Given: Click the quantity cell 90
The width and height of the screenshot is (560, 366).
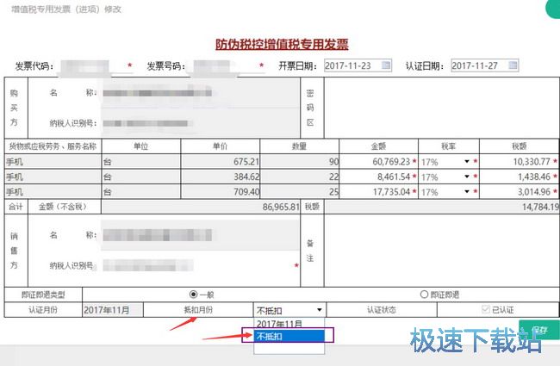Looking at the screenshot, I should [x=300, y=162].
